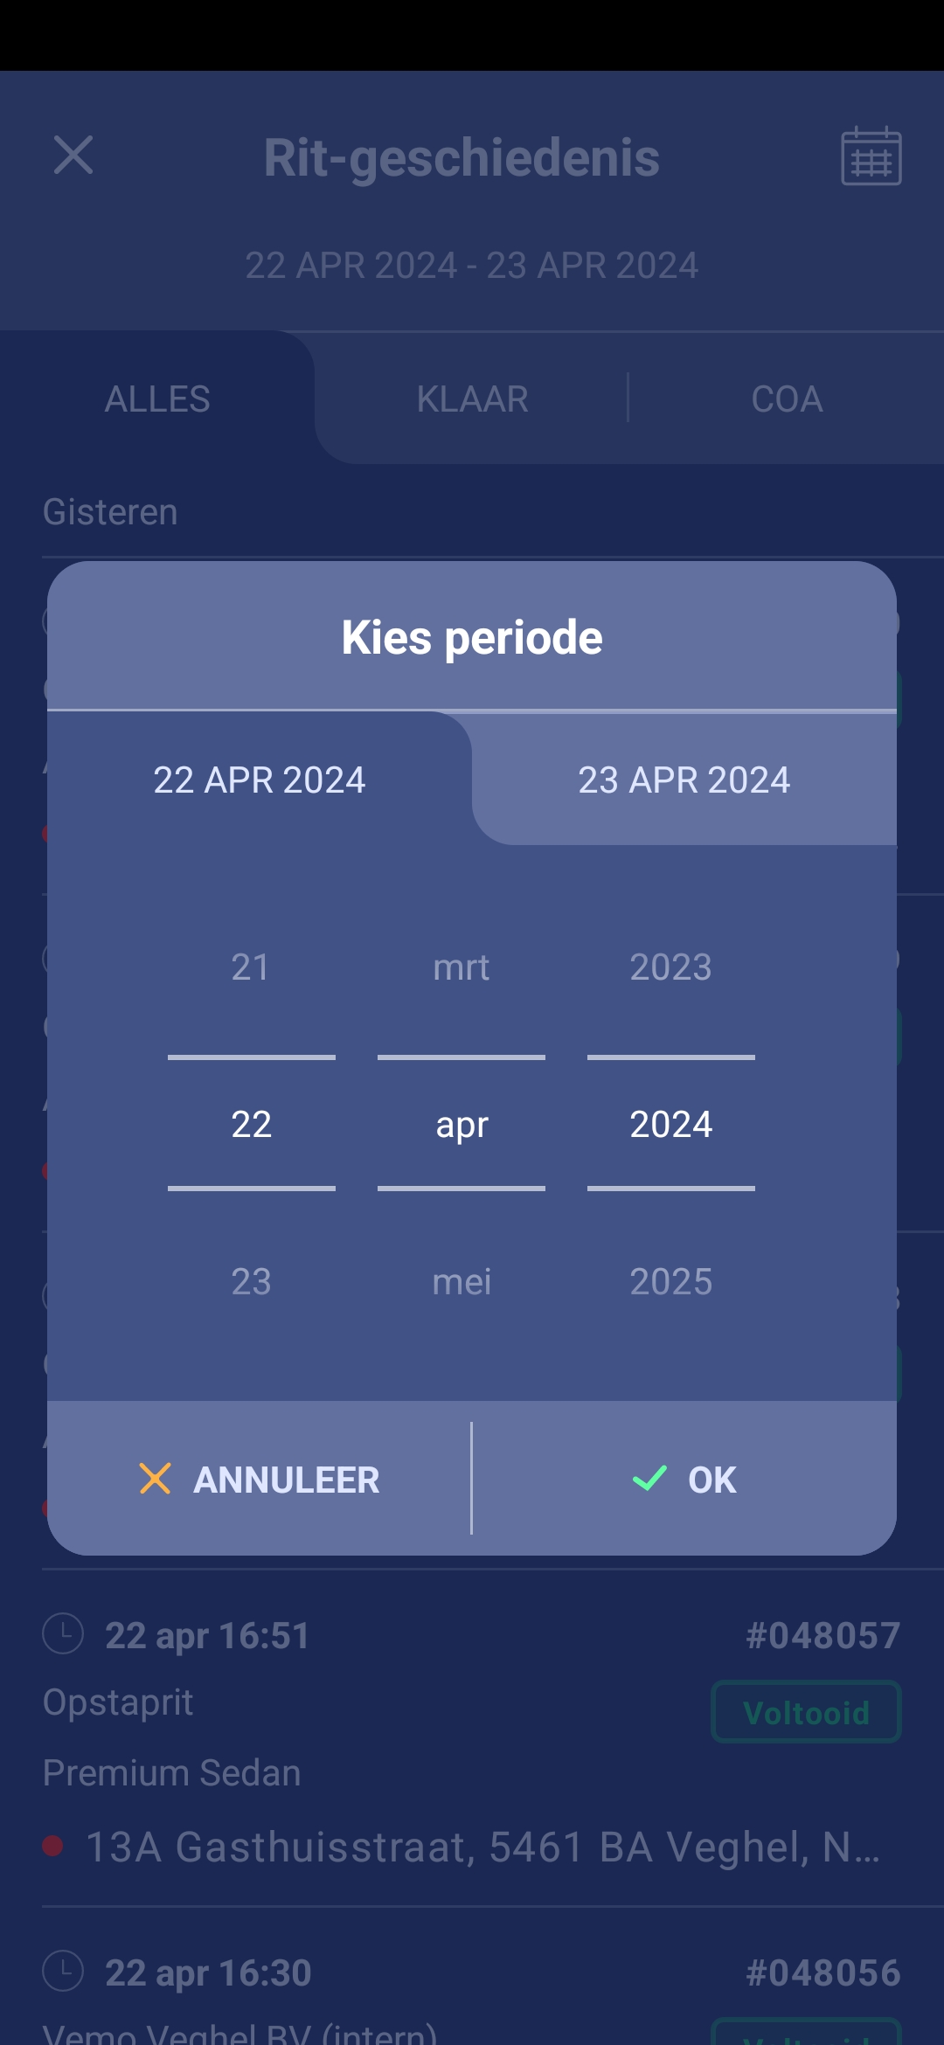Select start date tab 22 APR 2024

click(260, 780)
